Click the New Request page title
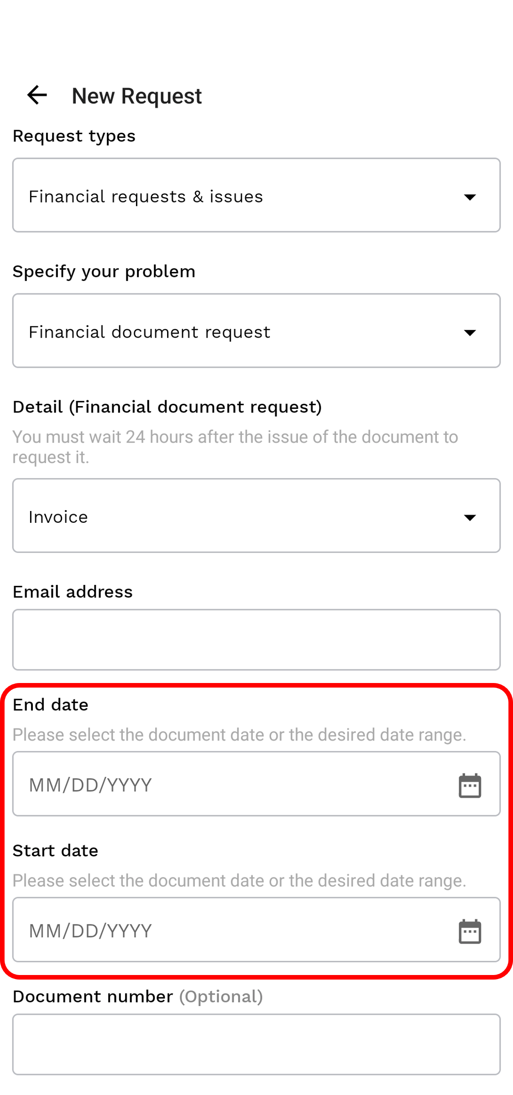The image size is (513, 1095). [x=136, y=96]
